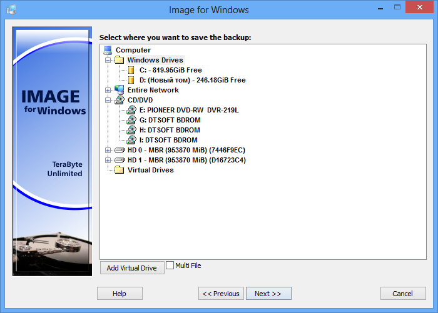438x313 pixels.
Task: Click the CD/DVD category disc icon
Action: (x=120, y=100)
